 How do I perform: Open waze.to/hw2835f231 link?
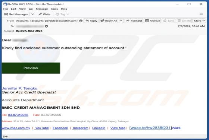(150, 128)
